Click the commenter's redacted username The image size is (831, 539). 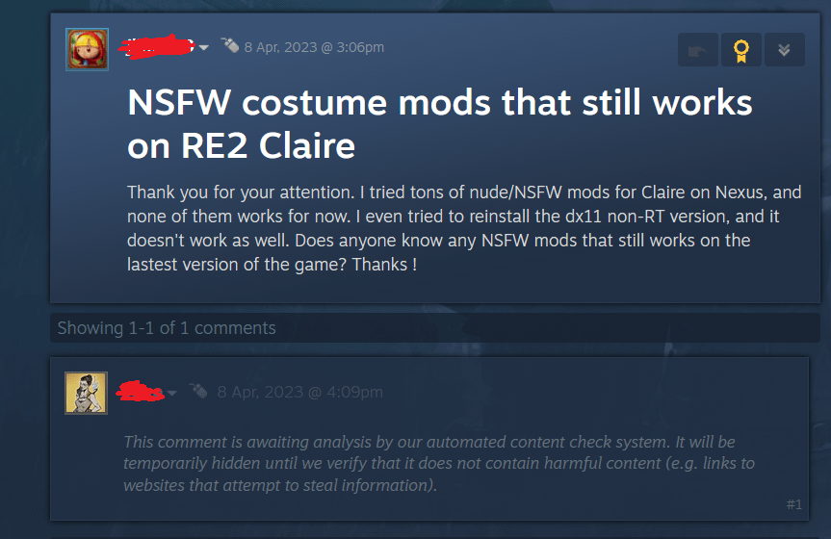coord(141,391)
